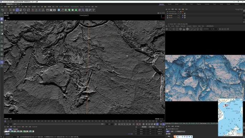This screenshot has width=245, height=138.
Task: Open Edit Render Settings clapperboard-gear icon
Action: (x=54, y=10)
